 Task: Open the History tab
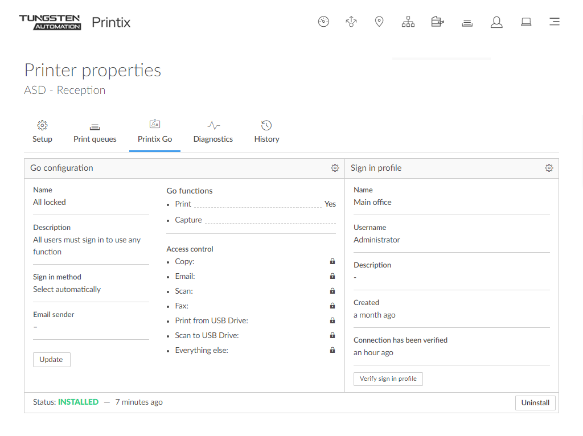coord(266,132)
